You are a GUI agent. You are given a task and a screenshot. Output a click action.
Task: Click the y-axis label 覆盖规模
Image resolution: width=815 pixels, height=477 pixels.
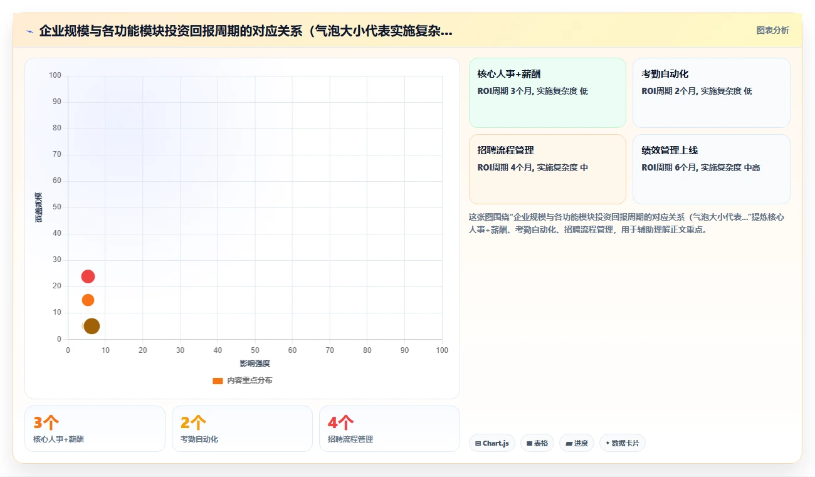[x=39, y=207]
